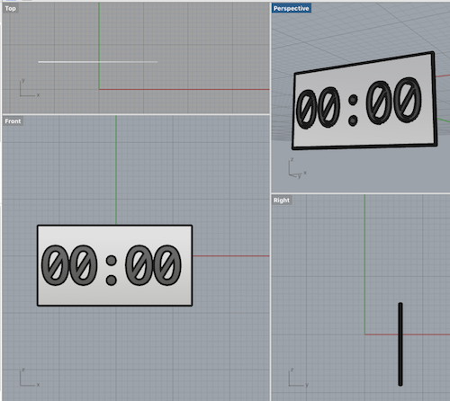Select the white panel line in Top viewport
450x401 pixels.
pyautogui.click(x=98, y=62)
